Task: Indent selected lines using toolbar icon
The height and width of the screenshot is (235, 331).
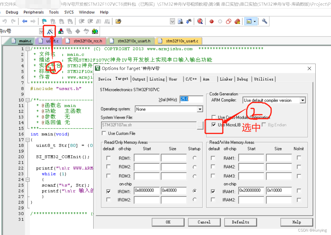Action: tap(82, 21)
